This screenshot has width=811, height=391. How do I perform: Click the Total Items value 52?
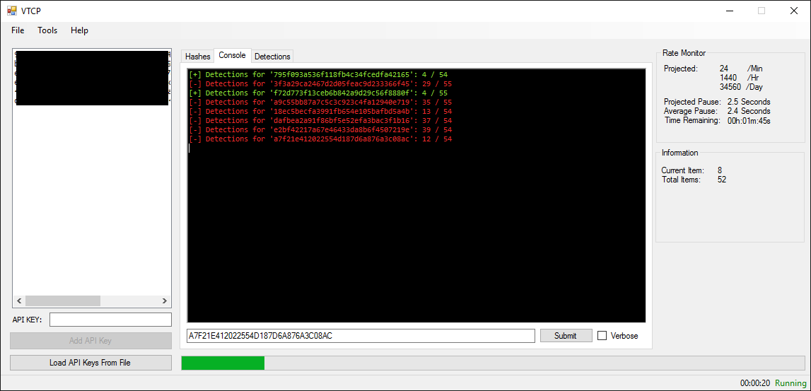pos(721,180)
